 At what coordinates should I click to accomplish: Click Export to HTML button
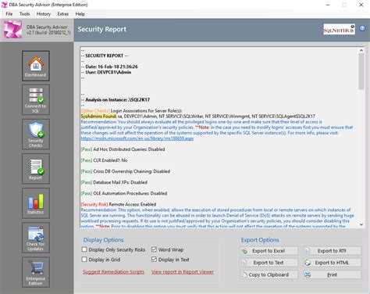(x=333, y=263)
